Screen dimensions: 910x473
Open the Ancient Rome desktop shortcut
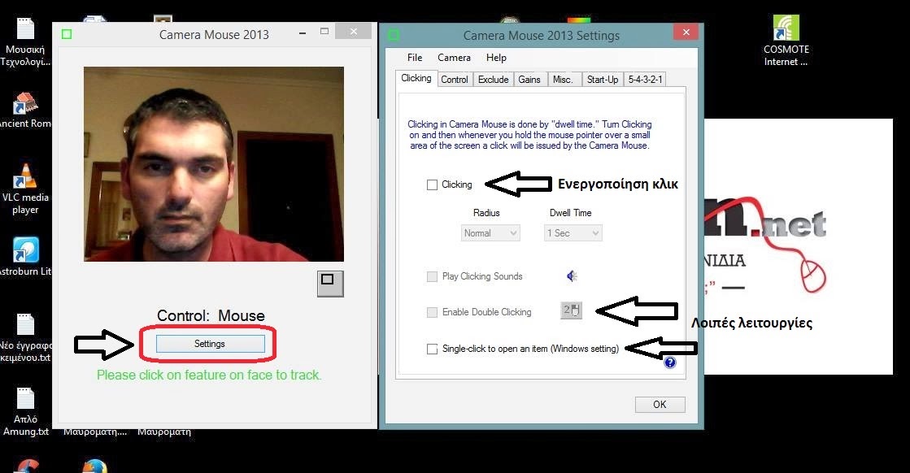(x=25, y=111)
